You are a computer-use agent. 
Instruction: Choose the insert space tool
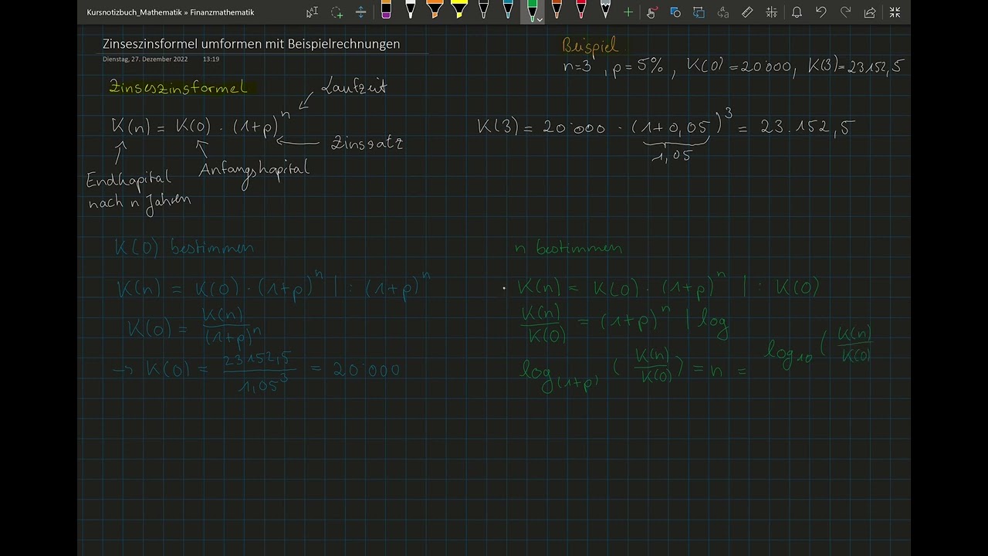pos(360,12)
